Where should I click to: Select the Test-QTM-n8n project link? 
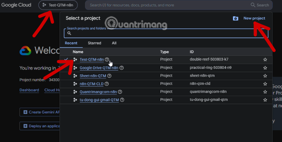click(92, 60)
